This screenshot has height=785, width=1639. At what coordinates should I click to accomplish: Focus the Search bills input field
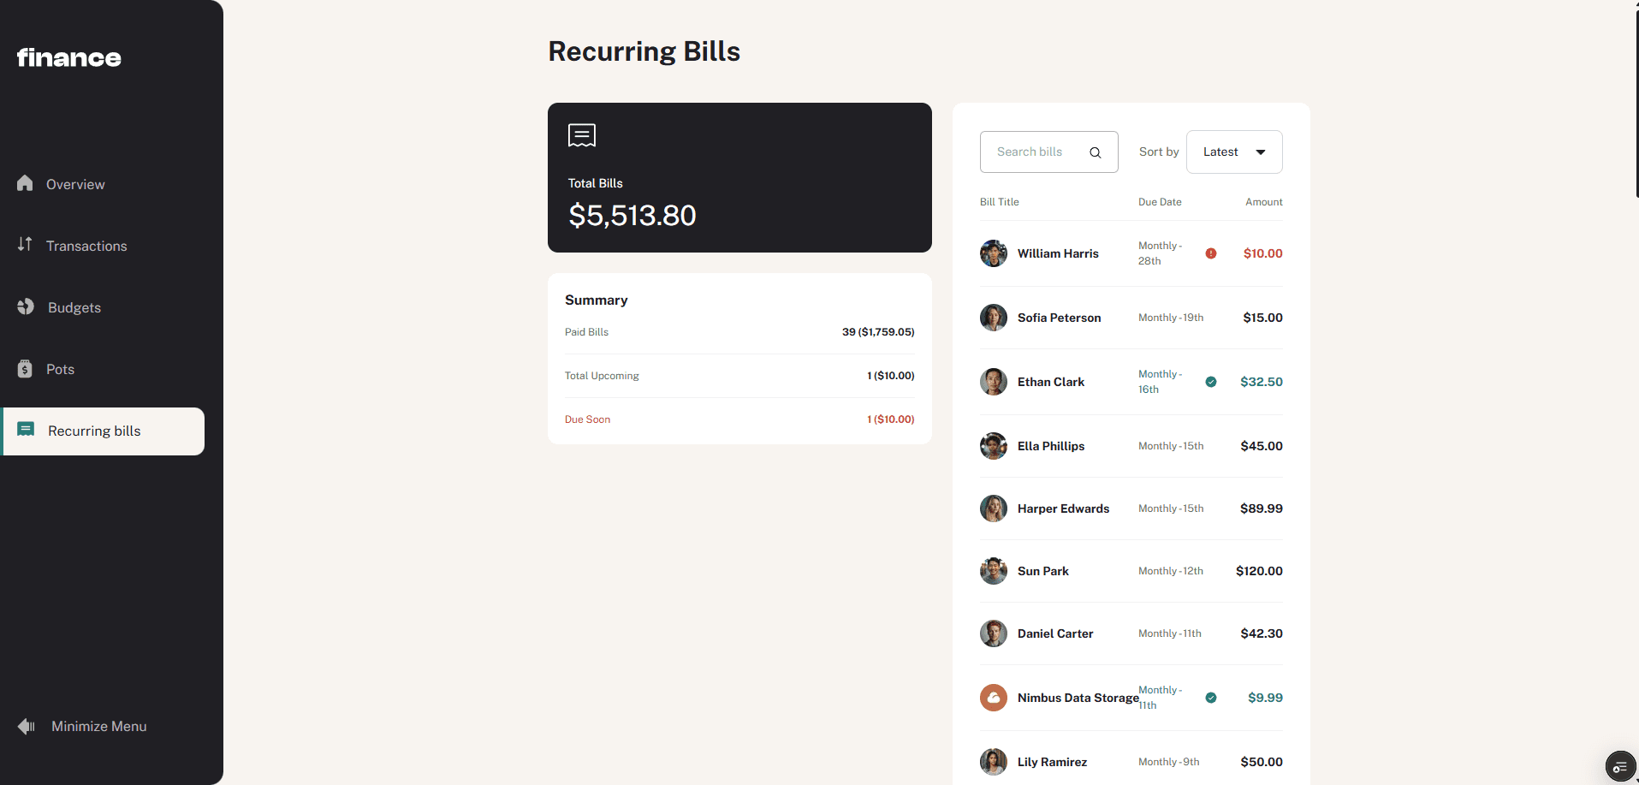1036,152
